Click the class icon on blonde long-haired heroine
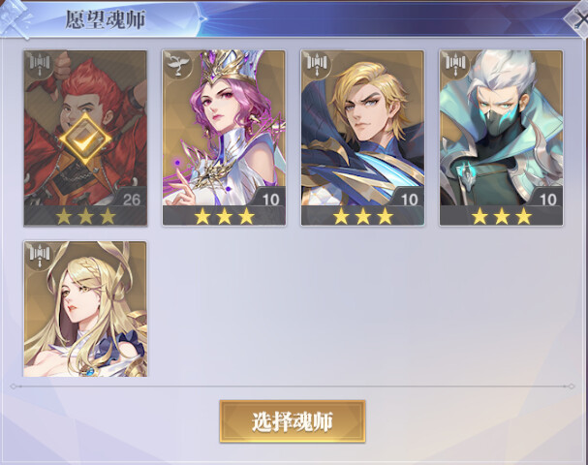This screenshot has width=588, height=465. [40, 256]
